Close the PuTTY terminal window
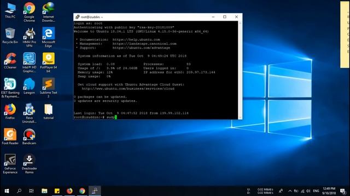Screen dimensions: 350x196 (236, 17)
